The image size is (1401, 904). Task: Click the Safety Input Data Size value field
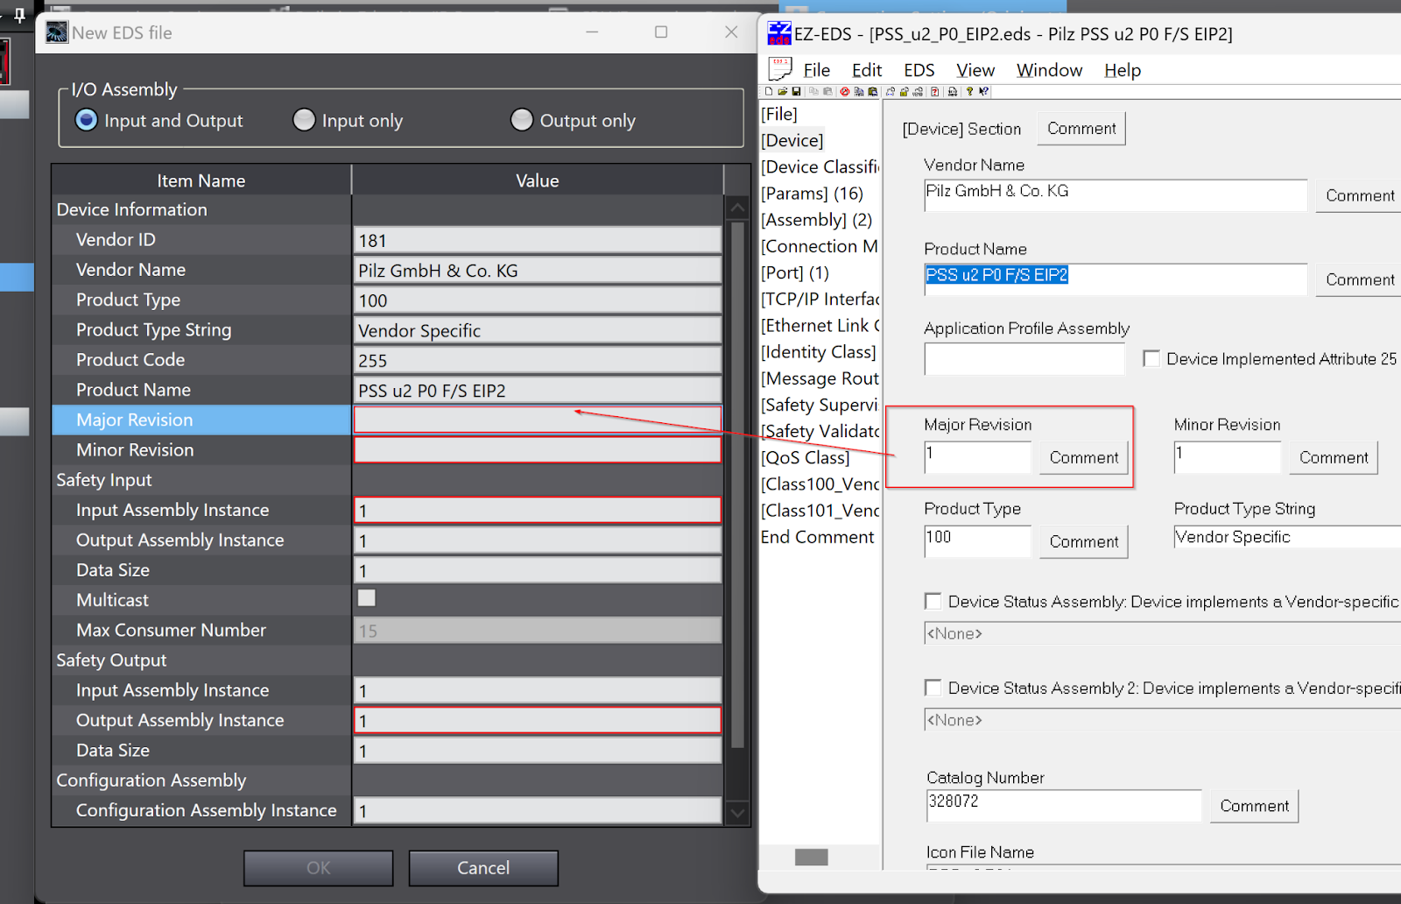click(x=538, y=570)
